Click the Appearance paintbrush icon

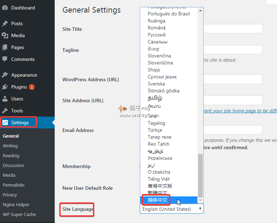pos(5,75)
